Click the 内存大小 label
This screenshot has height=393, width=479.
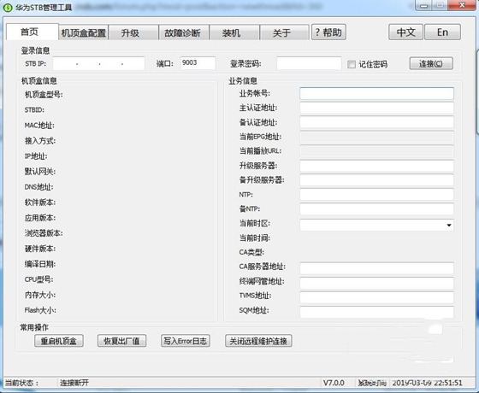40,295
